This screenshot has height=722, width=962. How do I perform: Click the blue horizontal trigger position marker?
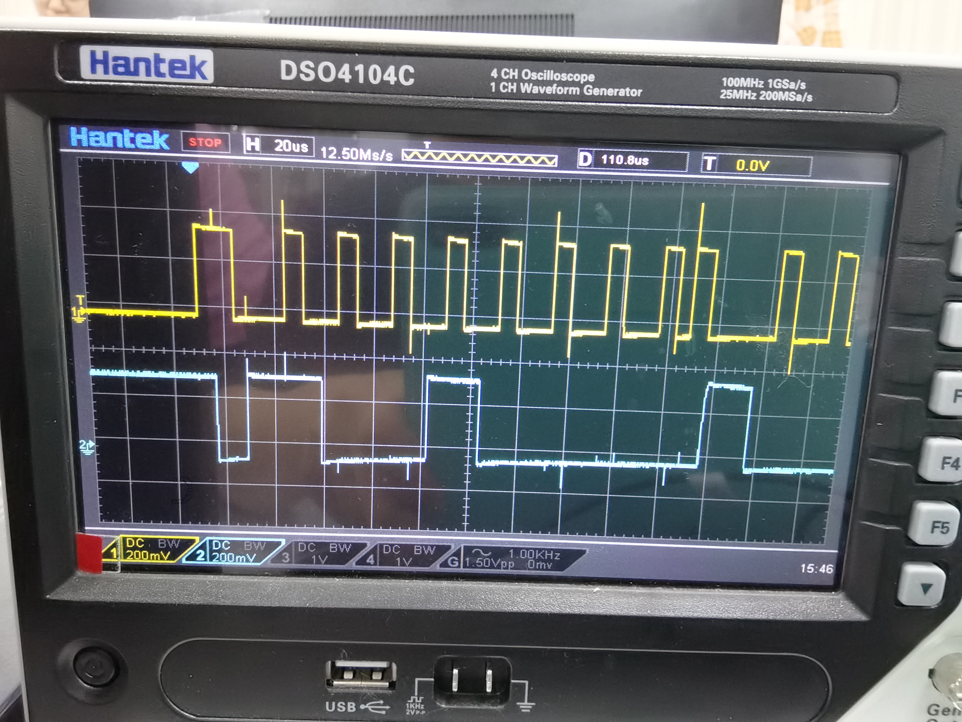[x=190, y=168]
